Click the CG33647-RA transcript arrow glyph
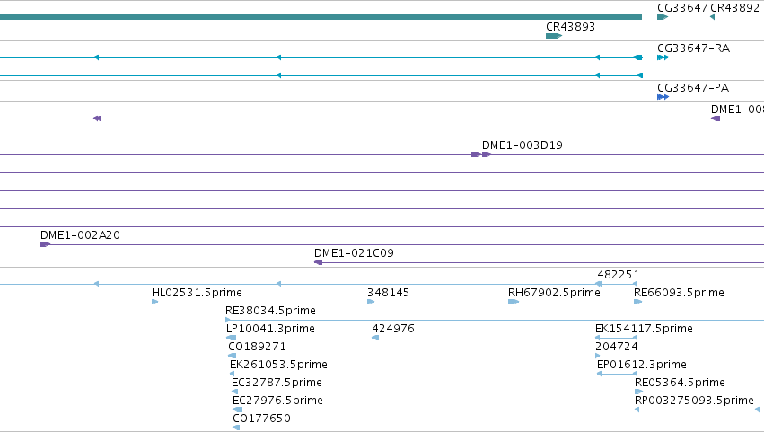The image size is (764, 432). (x=663, y=57)
